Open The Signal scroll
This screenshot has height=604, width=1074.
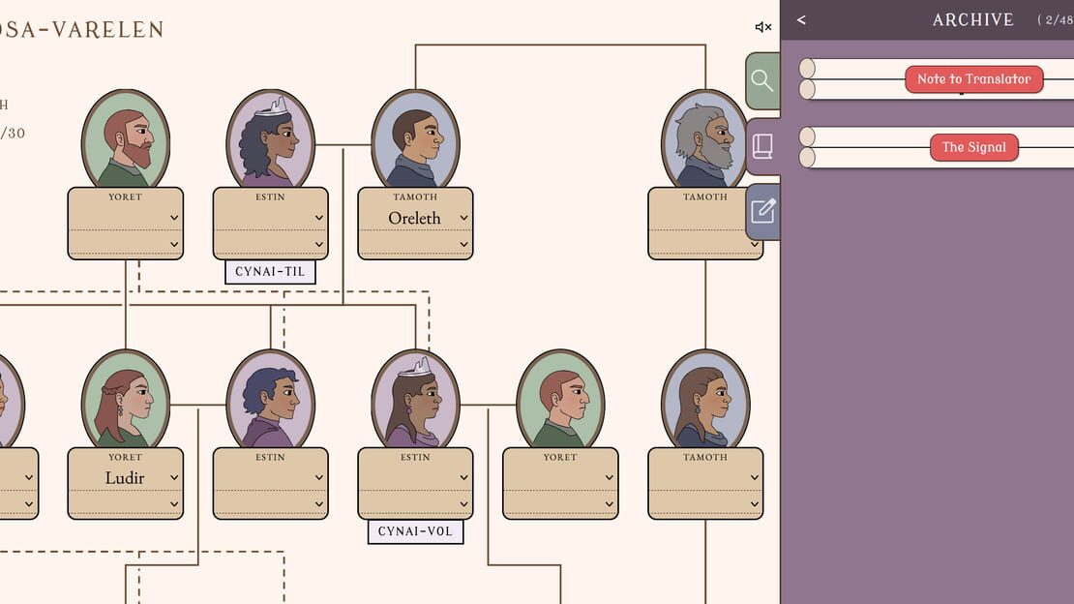[974, 147]
